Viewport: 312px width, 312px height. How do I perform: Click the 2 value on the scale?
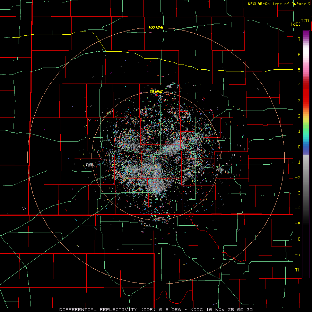299,116
